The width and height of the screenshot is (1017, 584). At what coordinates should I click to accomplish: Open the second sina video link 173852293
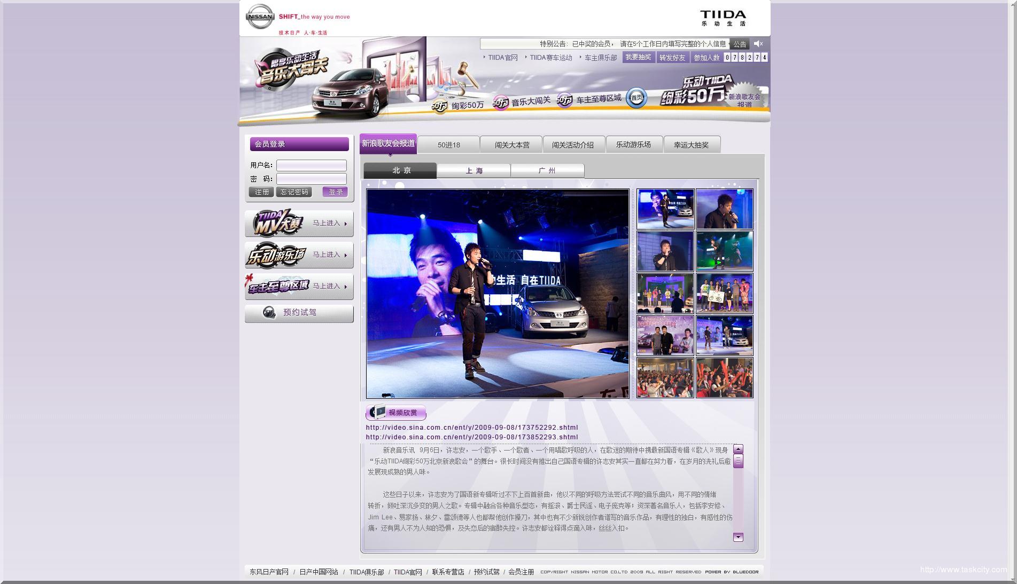click(472, 437)
